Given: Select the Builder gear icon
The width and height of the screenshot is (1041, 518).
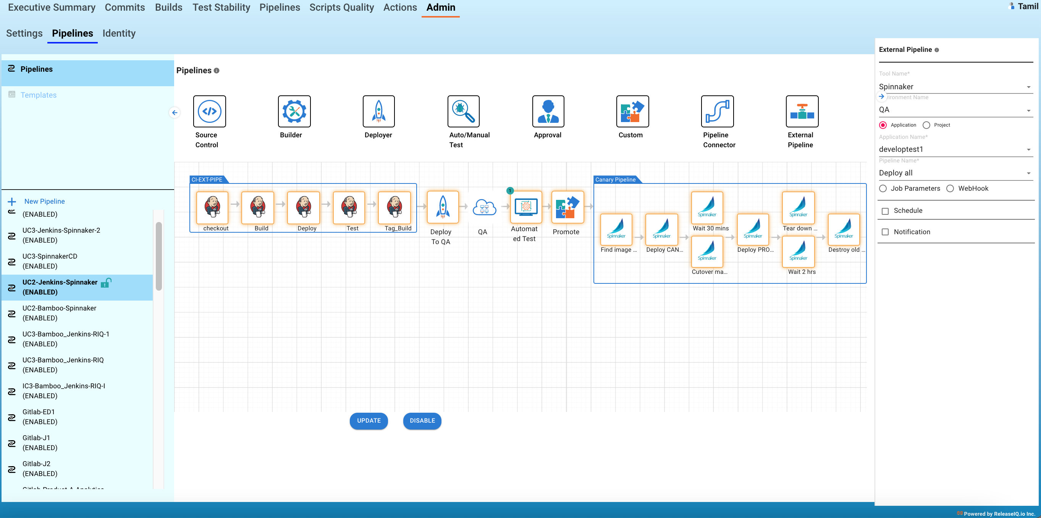Looking at the screenshot, I should (x=294, y=111).
